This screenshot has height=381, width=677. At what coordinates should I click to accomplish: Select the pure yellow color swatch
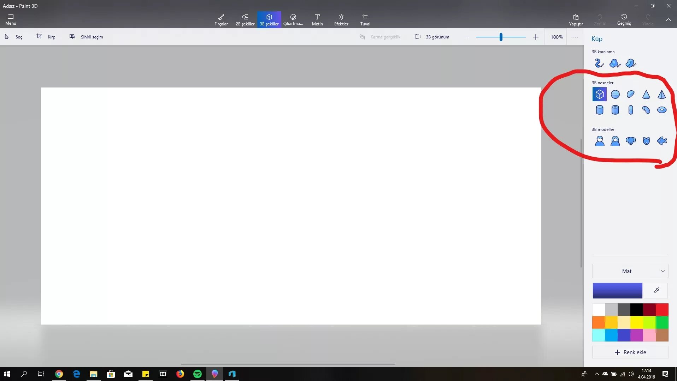(637, 322)
